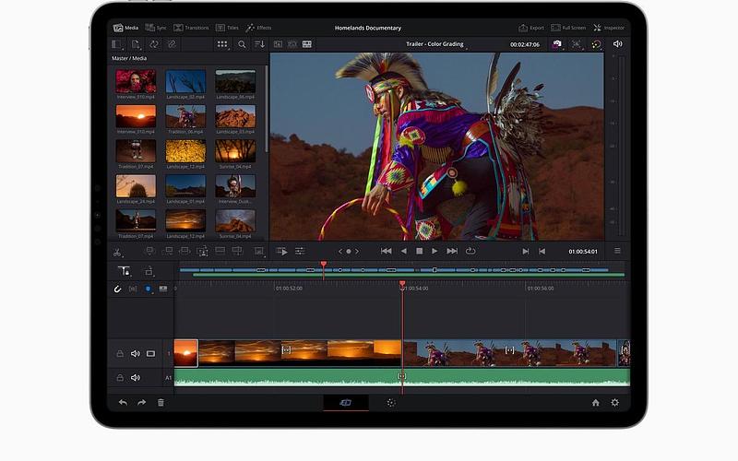Open the thumbnail grid view options
This screenshot has height=461, width=738.
coord(222,44)
